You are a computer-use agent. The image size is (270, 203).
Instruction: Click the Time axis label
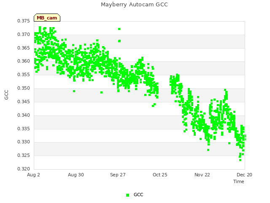click(x=239, y=181)
